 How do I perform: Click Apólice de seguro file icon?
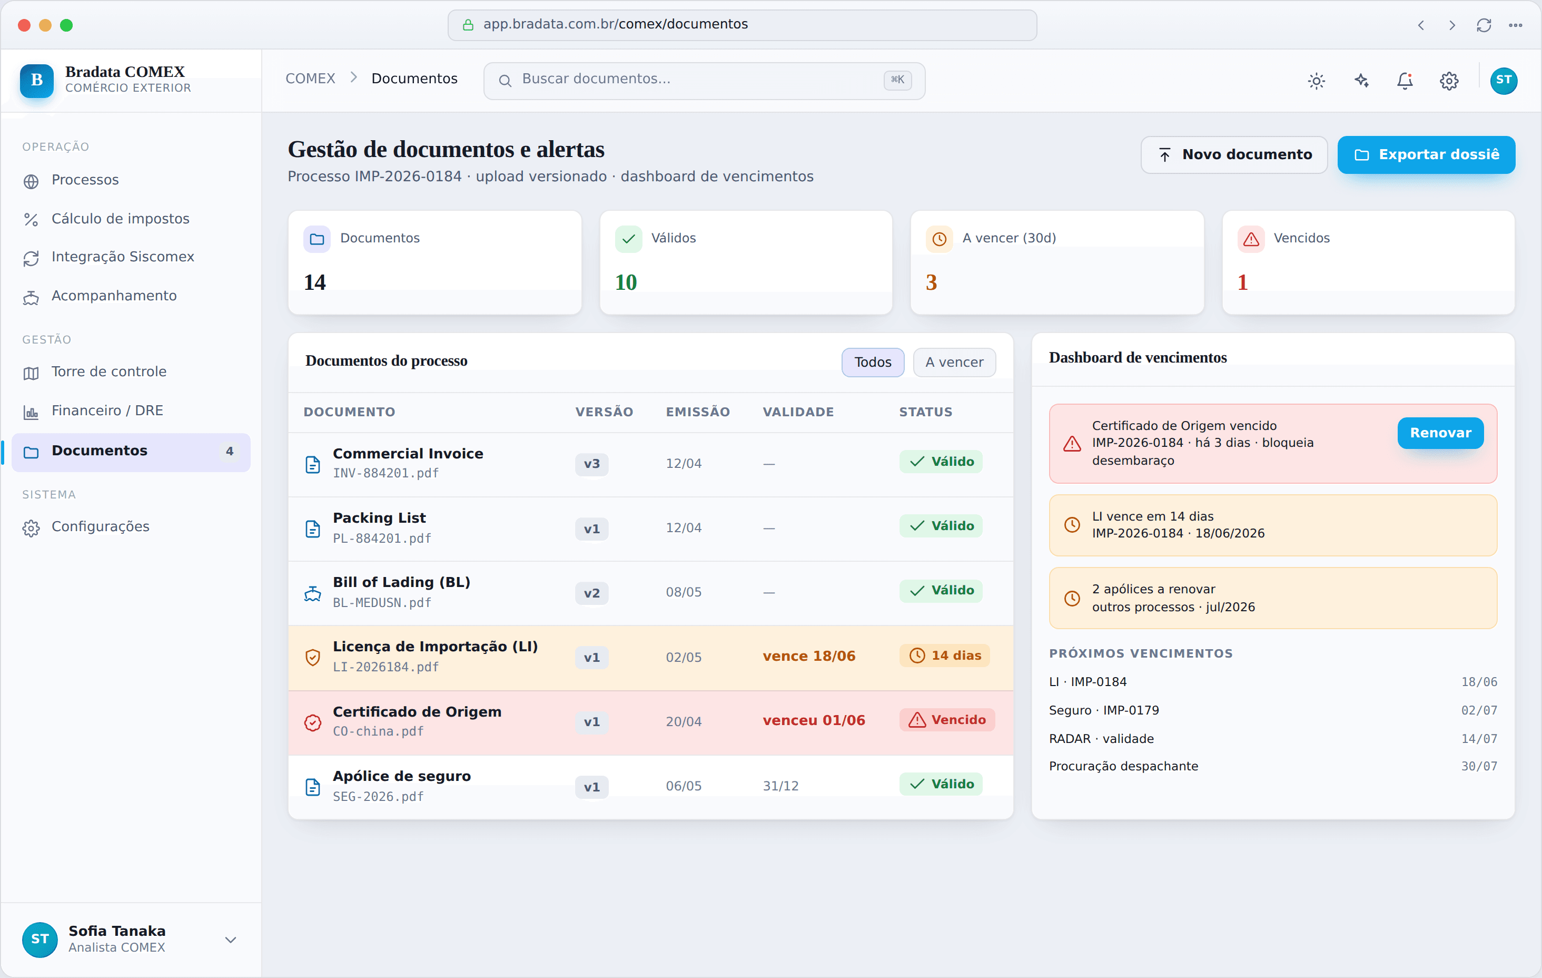[x=312, y=787]
